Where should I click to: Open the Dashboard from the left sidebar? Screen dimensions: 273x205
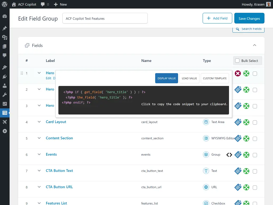pyautogui.click(x=5, y=16)
